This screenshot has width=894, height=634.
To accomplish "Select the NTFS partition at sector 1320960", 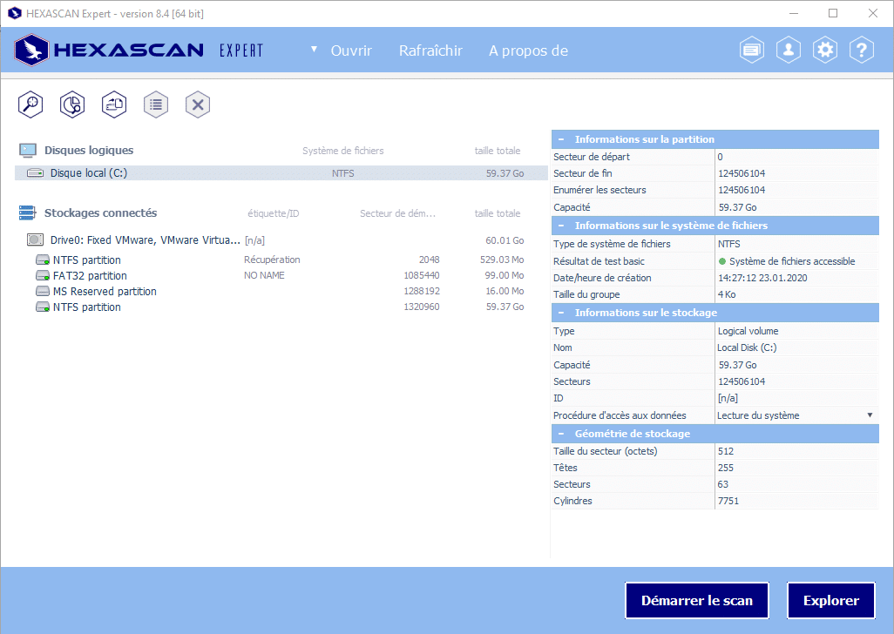I will coord(281,307).
